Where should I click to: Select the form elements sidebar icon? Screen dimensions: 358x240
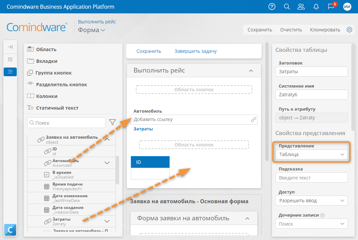10,72
